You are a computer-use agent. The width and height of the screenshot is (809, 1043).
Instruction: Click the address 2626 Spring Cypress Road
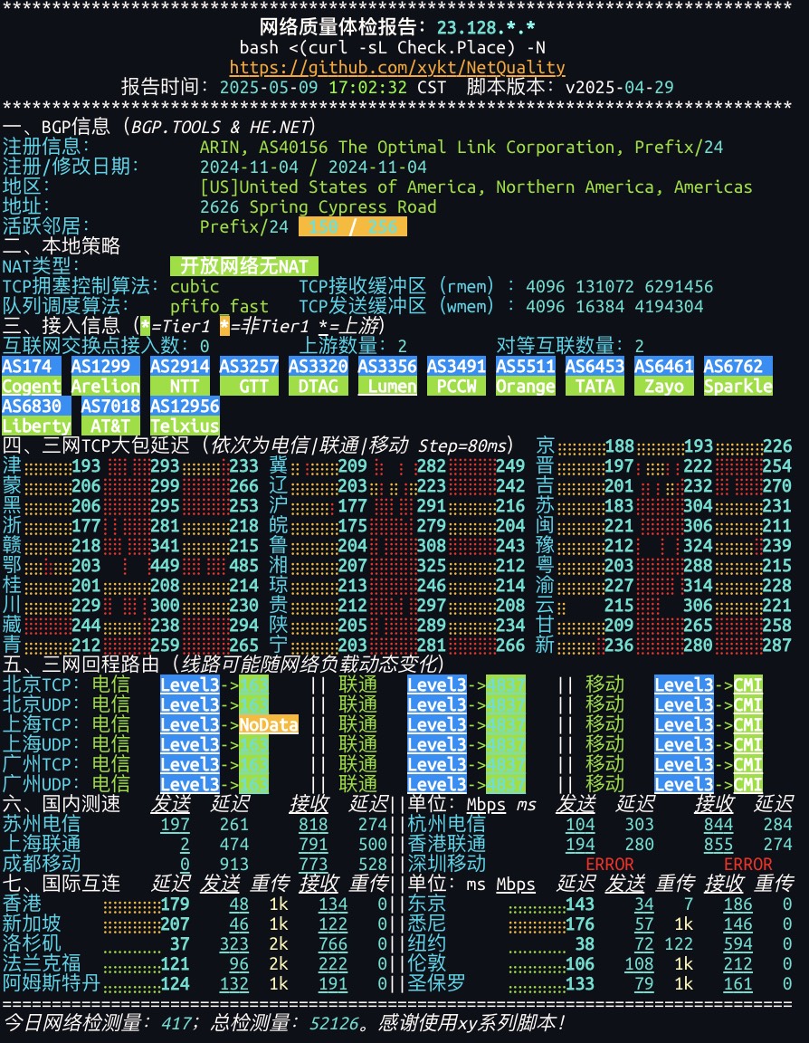[x=319, y=206]
